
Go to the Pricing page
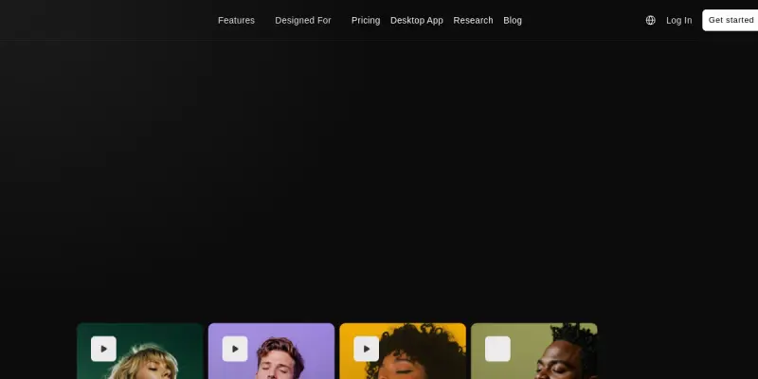(x=366, y=20)
